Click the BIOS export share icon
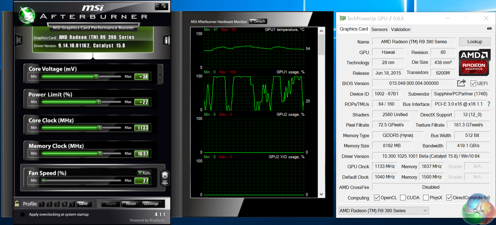The width and height of the screenshot is (496, 225). [x=461, y=83]
